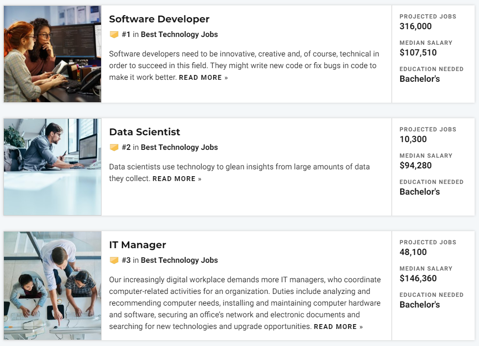Click the badge icon beside #3 ranking

(x=114, y=260)
